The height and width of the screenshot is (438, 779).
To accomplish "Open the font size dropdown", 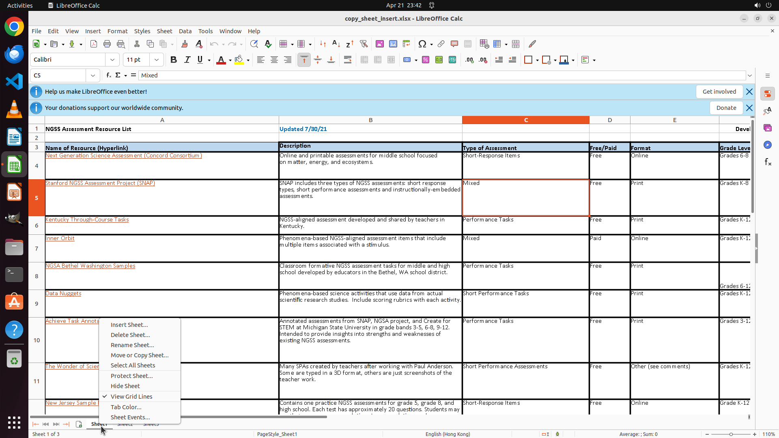I will click(x=157, y=60).
